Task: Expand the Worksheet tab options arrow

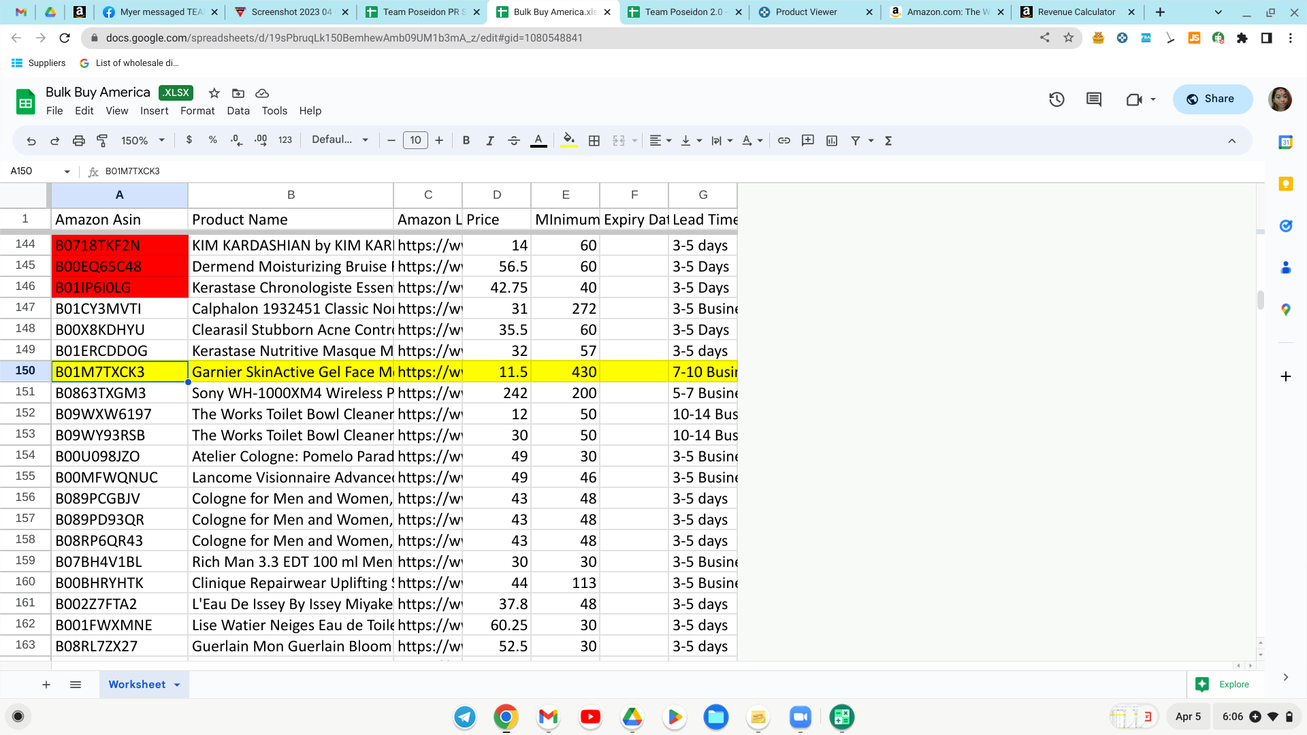Action: point(177,685)
